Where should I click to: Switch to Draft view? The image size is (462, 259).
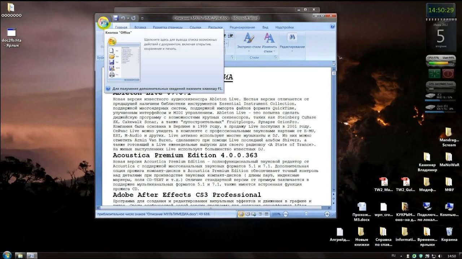[266, 214]
